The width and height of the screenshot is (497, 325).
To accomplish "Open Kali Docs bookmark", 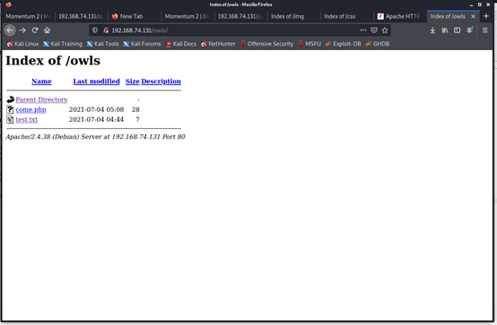I will coord(181,44).
